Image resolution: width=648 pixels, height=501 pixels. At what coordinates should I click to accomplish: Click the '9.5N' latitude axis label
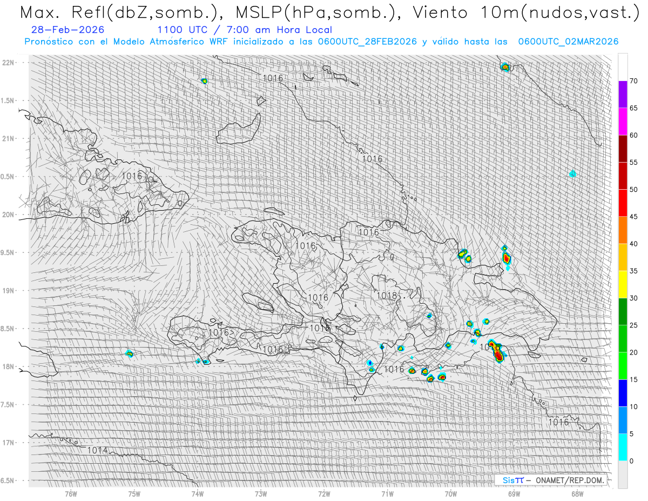coord(7,252)
